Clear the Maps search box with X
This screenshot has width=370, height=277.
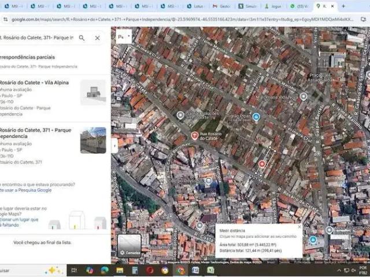click(97, 38)
